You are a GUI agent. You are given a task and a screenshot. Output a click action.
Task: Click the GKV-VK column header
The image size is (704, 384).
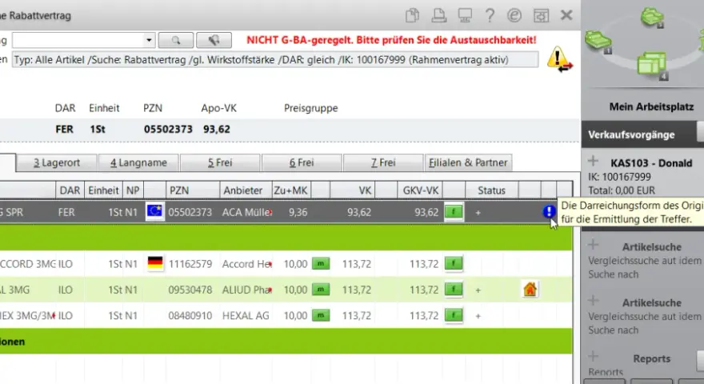point(420,190)
